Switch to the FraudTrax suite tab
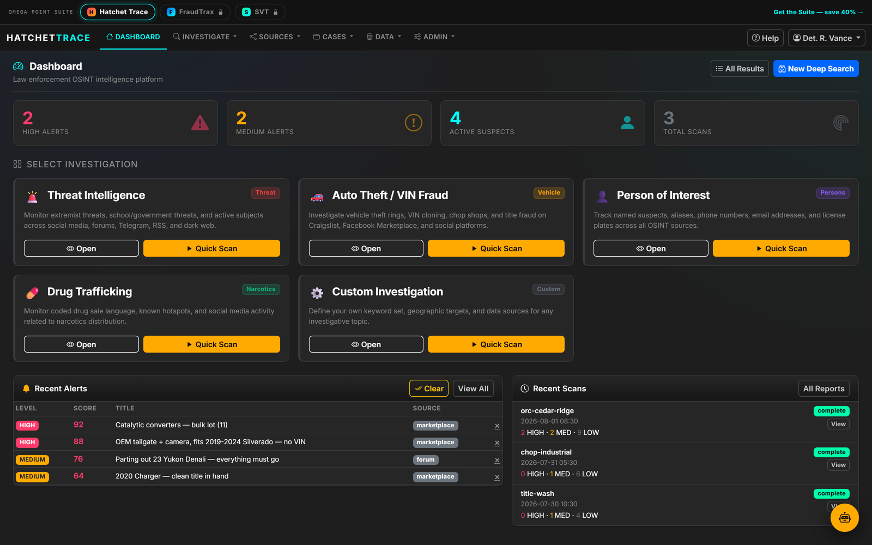The image size is (872, 545). (x=195, y=12)
